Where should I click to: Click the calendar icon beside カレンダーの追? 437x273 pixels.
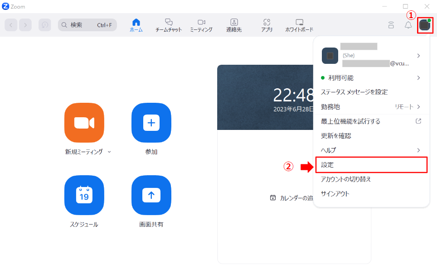point(273,197)
